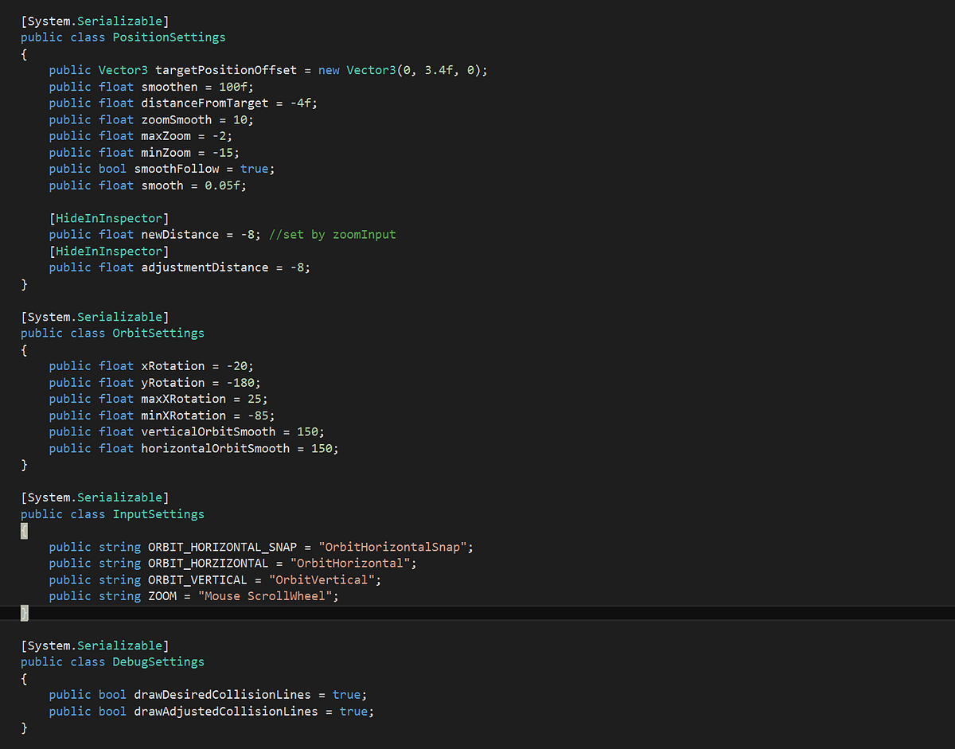Click the InputSettings class name
The width and height of the screenshot is (955, 749).
coord(158,513)
